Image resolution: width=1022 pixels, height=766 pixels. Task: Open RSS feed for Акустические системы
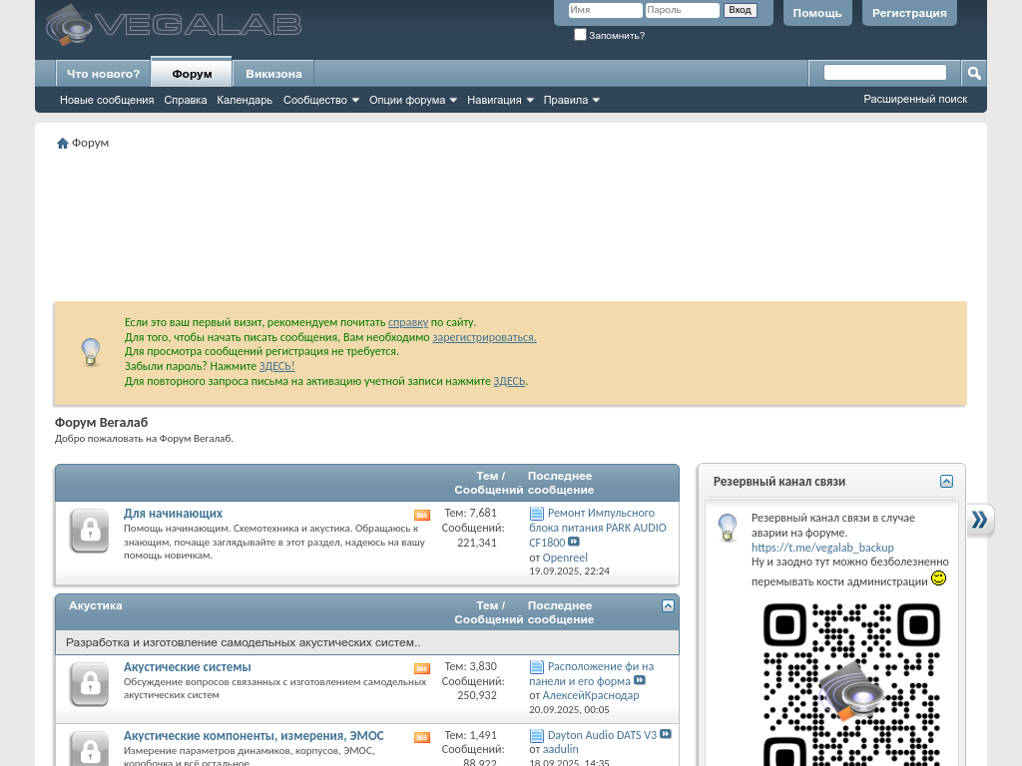point(422,668)
